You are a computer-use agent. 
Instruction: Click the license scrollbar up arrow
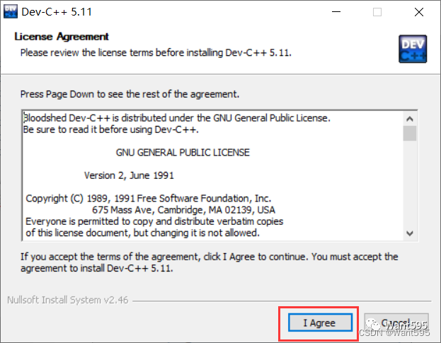click(410, 119)
